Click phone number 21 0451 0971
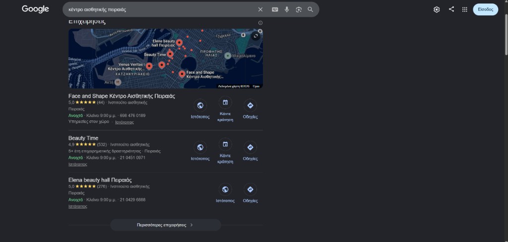The image size is (508, 242). point(132,158)
